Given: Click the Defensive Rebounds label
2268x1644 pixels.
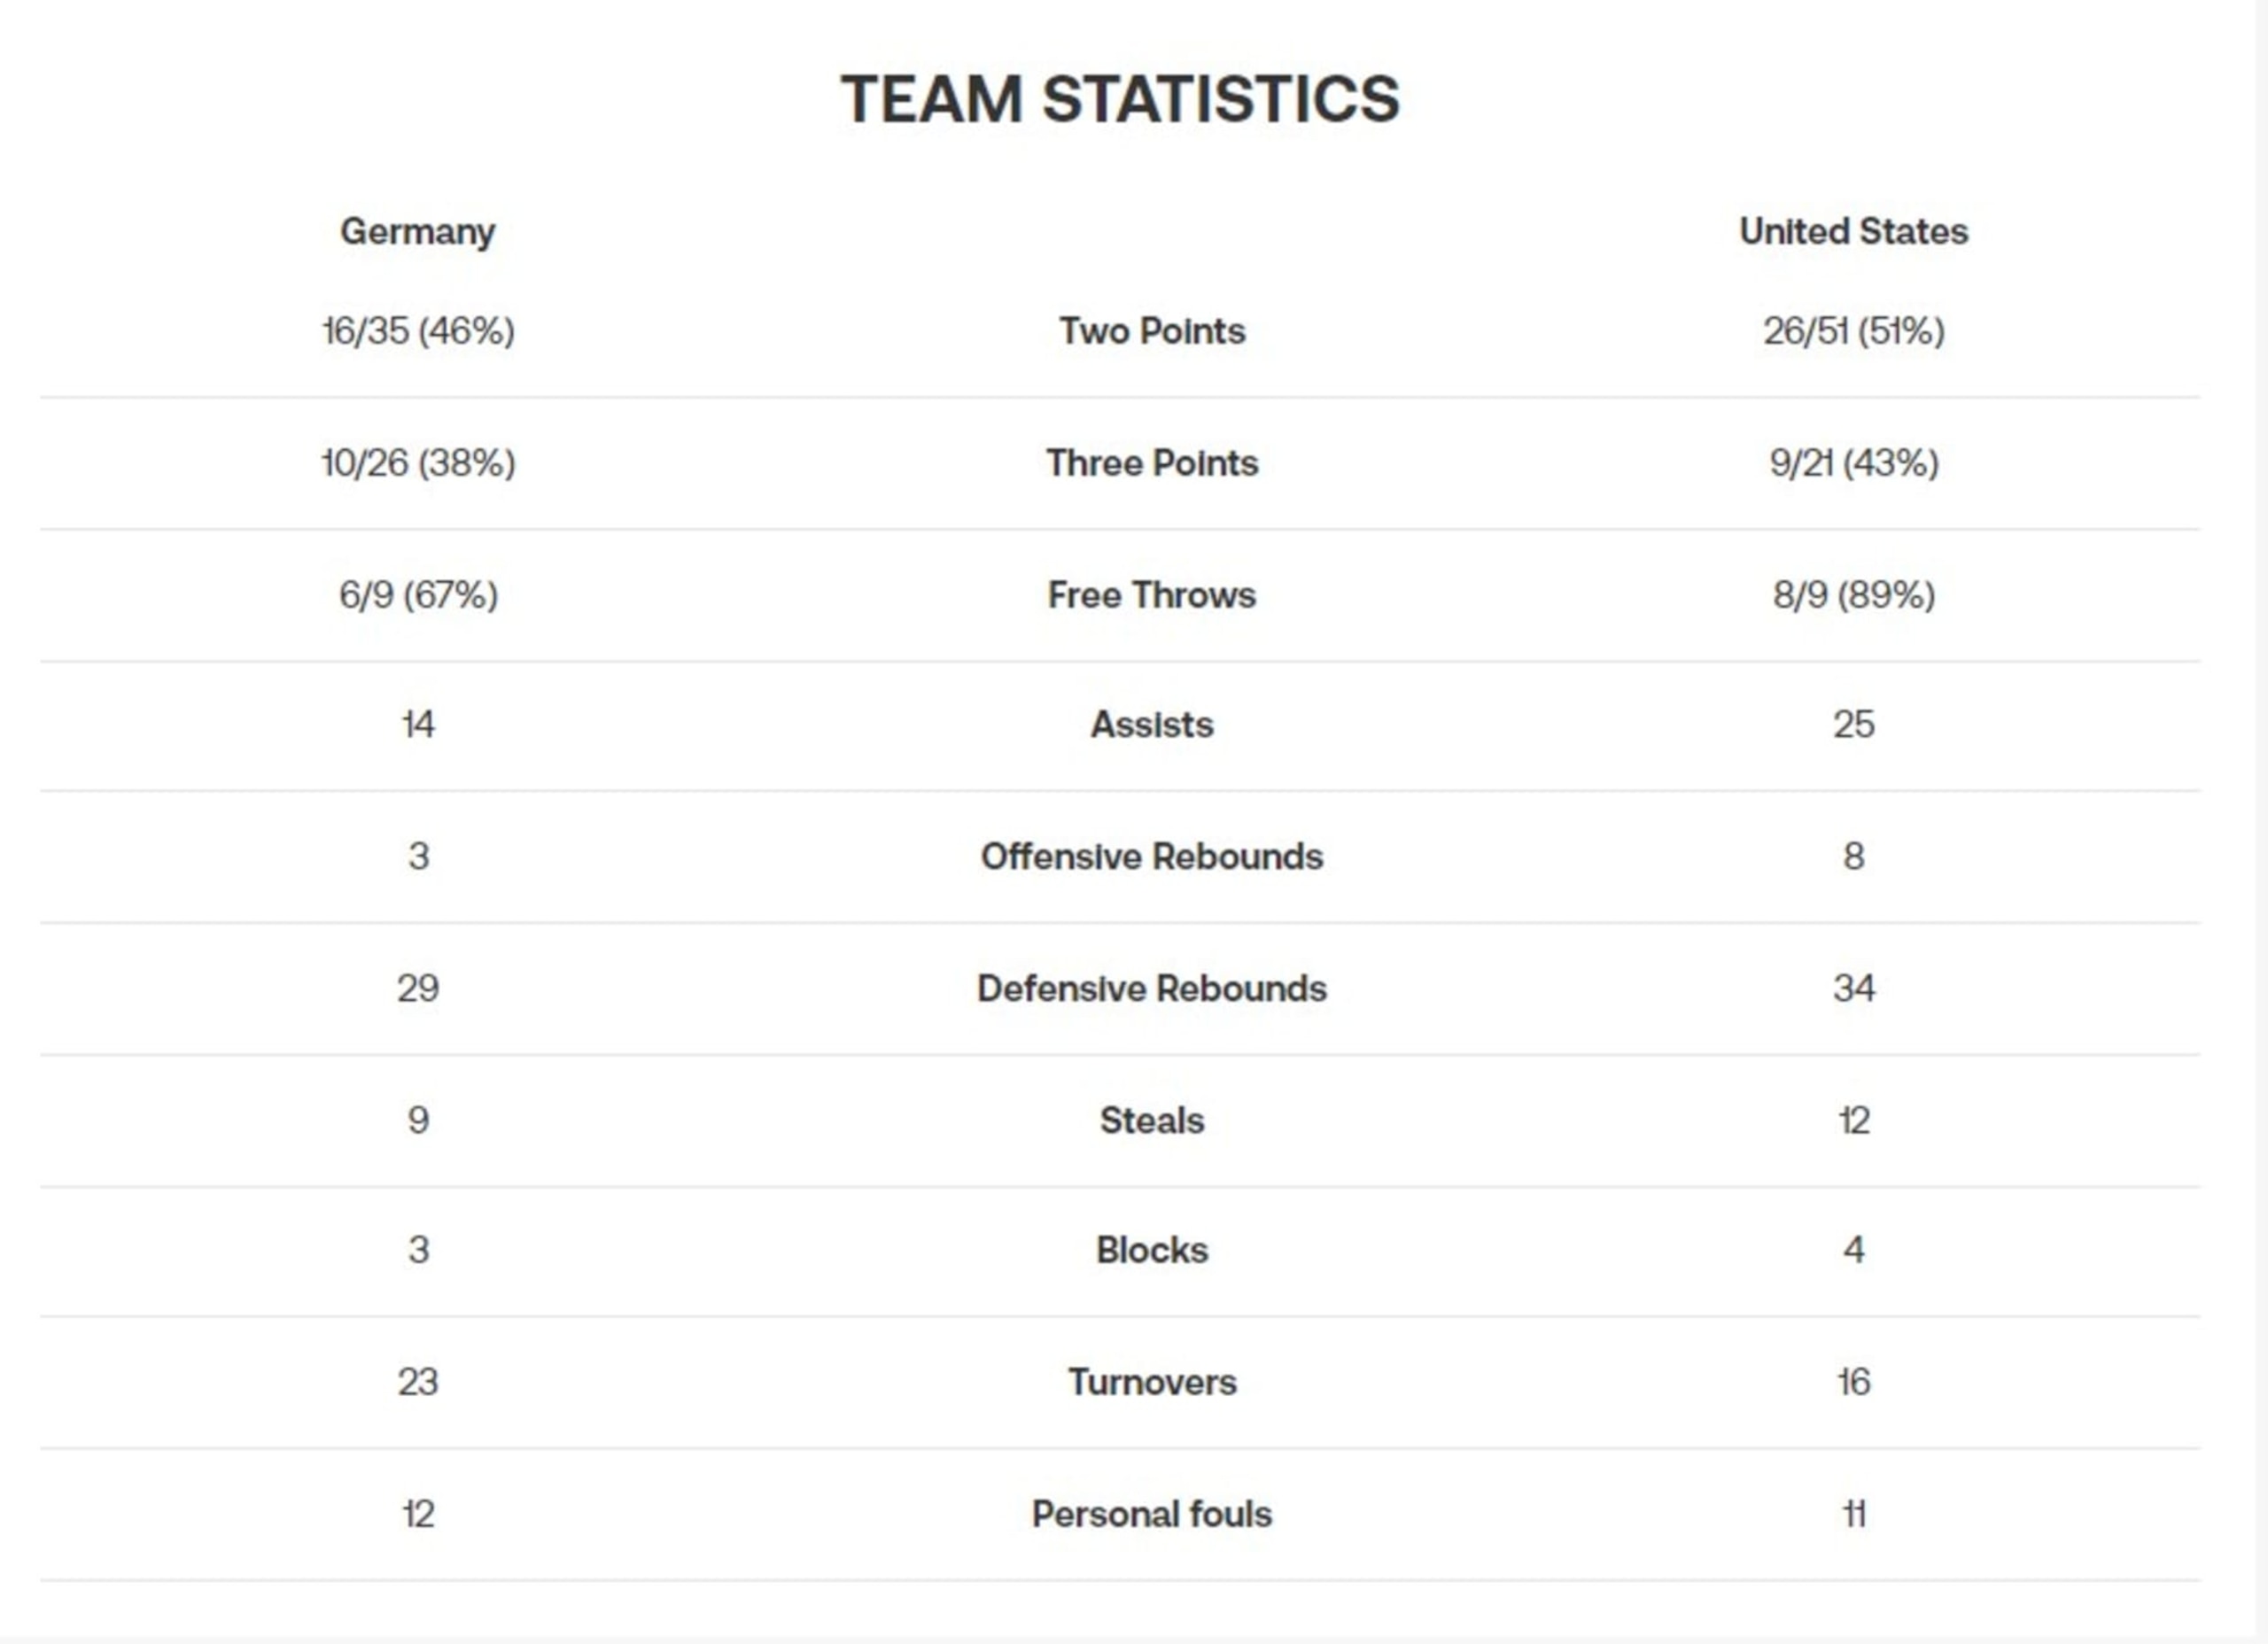Looking at the screenshot, I should pyautogui.click(x=1152, y=988).
